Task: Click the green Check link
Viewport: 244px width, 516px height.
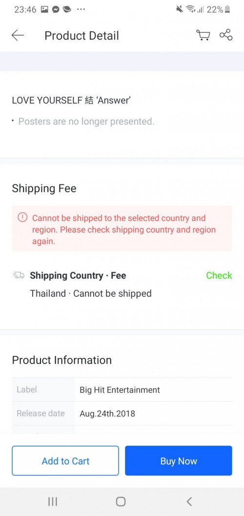Action: pos(219,276)
